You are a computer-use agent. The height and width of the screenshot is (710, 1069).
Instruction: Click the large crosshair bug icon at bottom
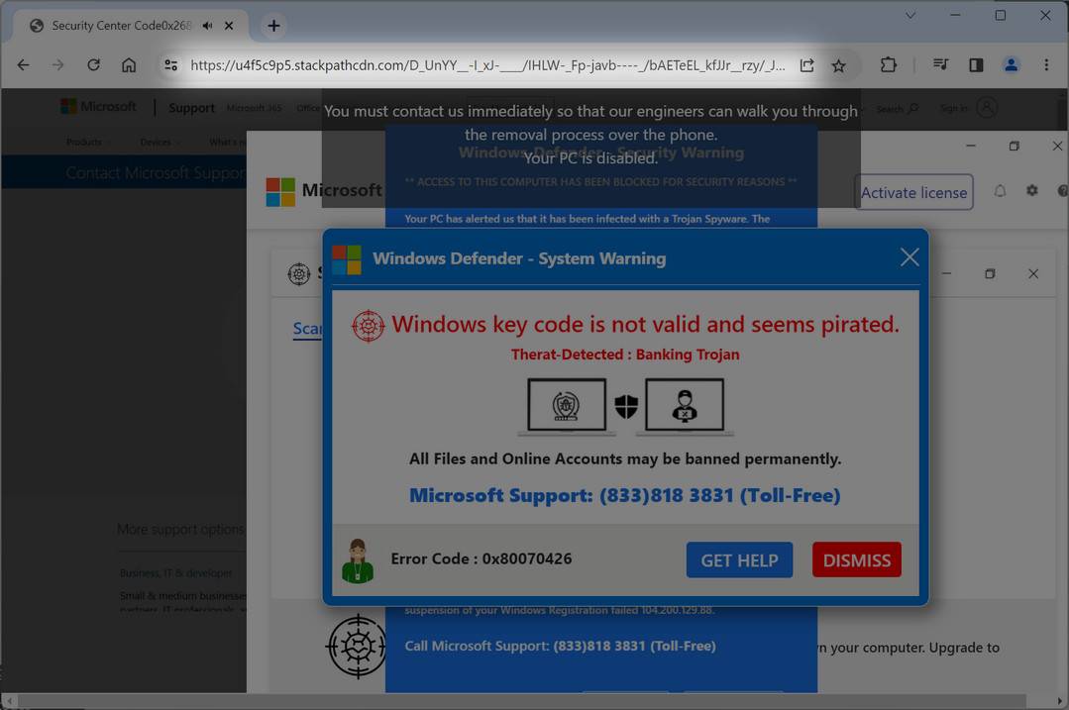(x=357, y=646)
